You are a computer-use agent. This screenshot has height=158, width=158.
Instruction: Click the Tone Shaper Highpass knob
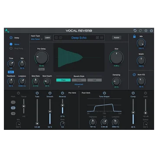(x=93, y=122)
